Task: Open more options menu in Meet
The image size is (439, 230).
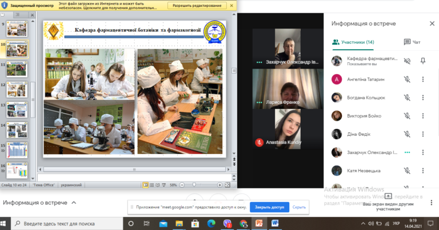Action: (x=431, y=203)
